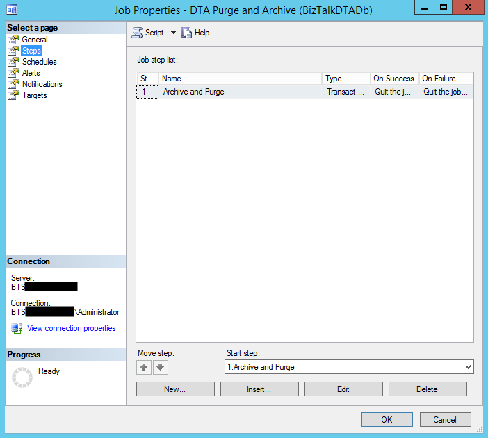
Task: Move step up with arrow icon
Action: point(144,367)
